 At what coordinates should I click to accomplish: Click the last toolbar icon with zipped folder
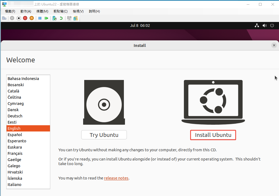tap(76, 18)
